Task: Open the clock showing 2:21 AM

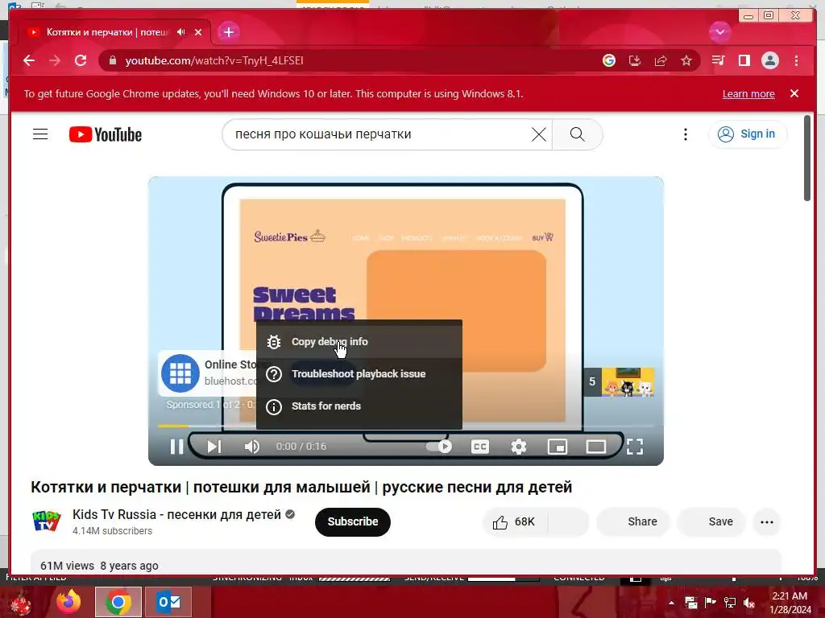Action: (790, 602)
